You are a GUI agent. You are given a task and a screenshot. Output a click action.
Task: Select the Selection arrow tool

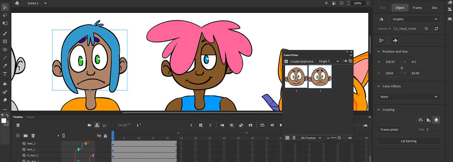point(5,7)
